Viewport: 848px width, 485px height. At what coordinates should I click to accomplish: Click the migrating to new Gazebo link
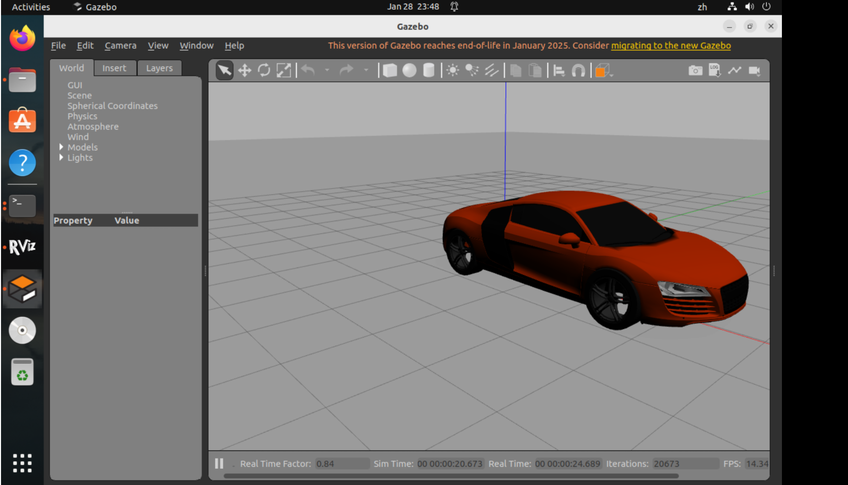click(671, 45)
